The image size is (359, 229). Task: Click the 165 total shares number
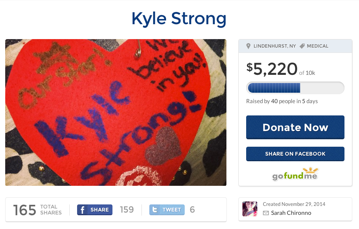click(x=25, y=210)
